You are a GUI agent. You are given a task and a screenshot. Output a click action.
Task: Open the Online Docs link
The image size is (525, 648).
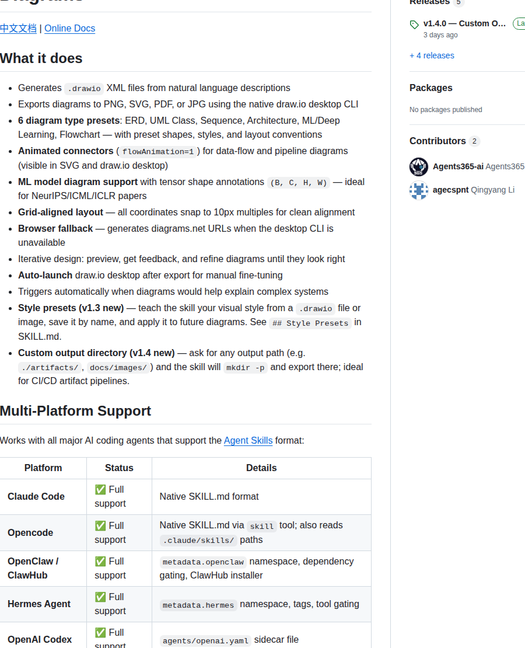(x=70, y=29)
